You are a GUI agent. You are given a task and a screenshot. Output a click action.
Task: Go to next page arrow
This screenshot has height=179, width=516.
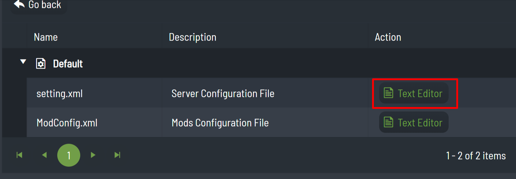[93, 155]
